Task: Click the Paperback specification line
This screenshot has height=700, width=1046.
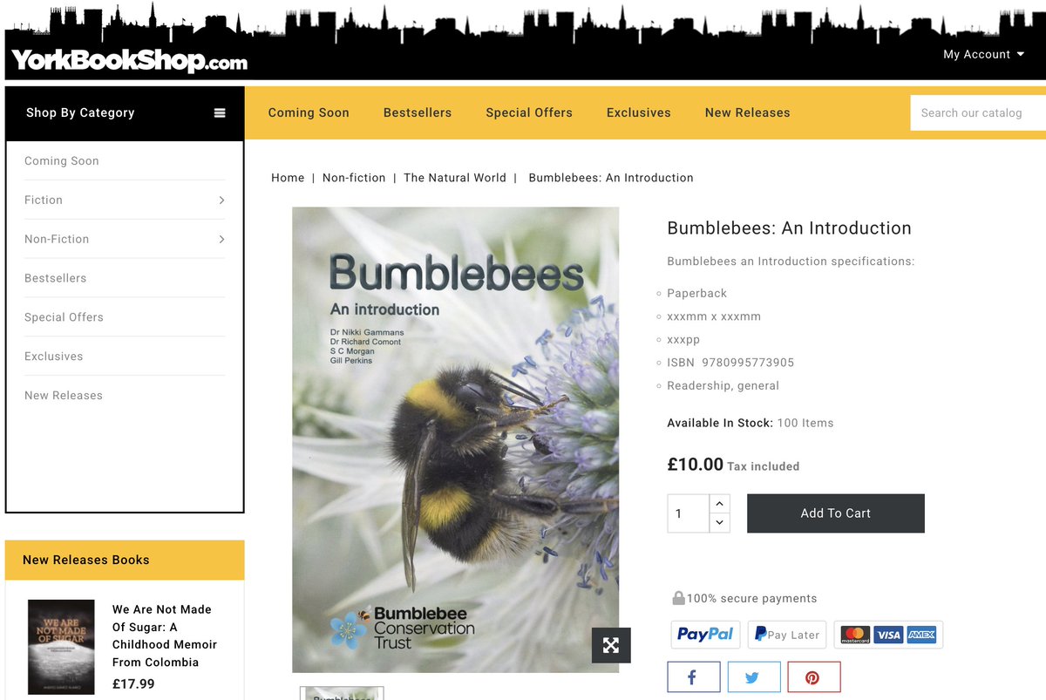Action: point(696,294)
